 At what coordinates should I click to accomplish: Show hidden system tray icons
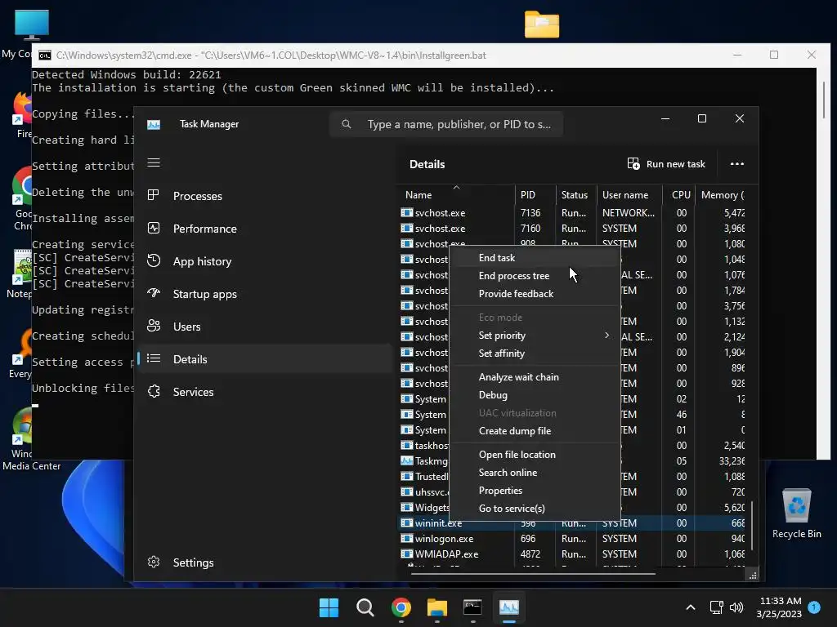click(x=690, y=607)
